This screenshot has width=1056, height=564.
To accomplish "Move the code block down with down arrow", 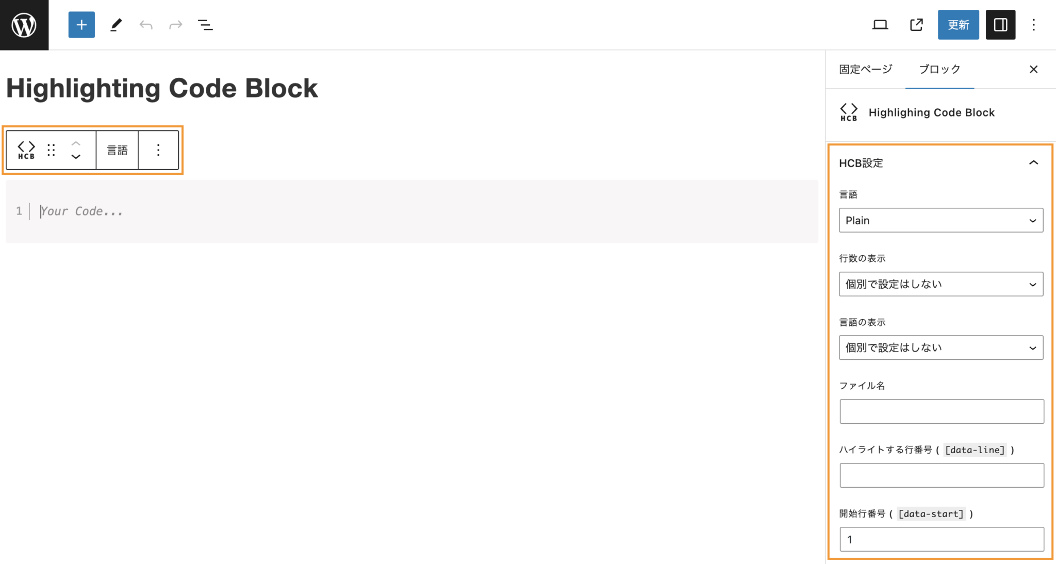I will [76, 156].
